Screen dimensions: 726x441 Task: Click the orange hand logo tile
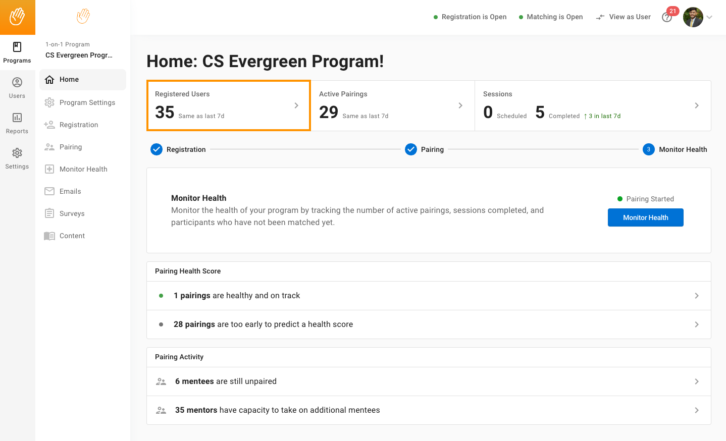click(17, 17)
